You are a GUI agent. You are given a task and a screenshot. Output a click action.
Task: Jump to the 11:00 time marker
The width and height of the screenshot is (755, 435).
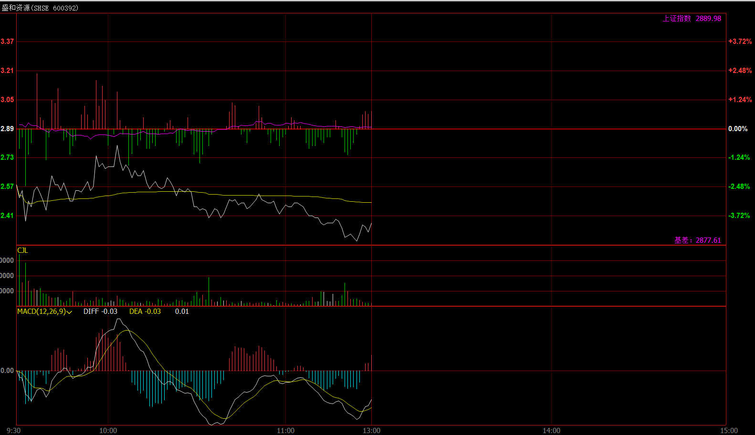click(x=285, y=431)
